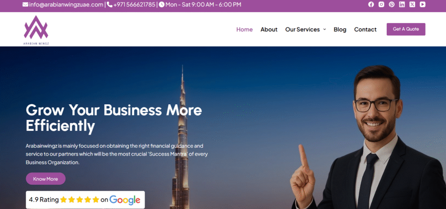Open the Instagram social icon

point(381,4)
